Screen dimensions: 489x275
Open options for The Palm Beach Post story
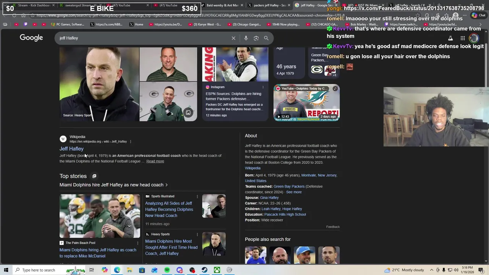point(138,243)
